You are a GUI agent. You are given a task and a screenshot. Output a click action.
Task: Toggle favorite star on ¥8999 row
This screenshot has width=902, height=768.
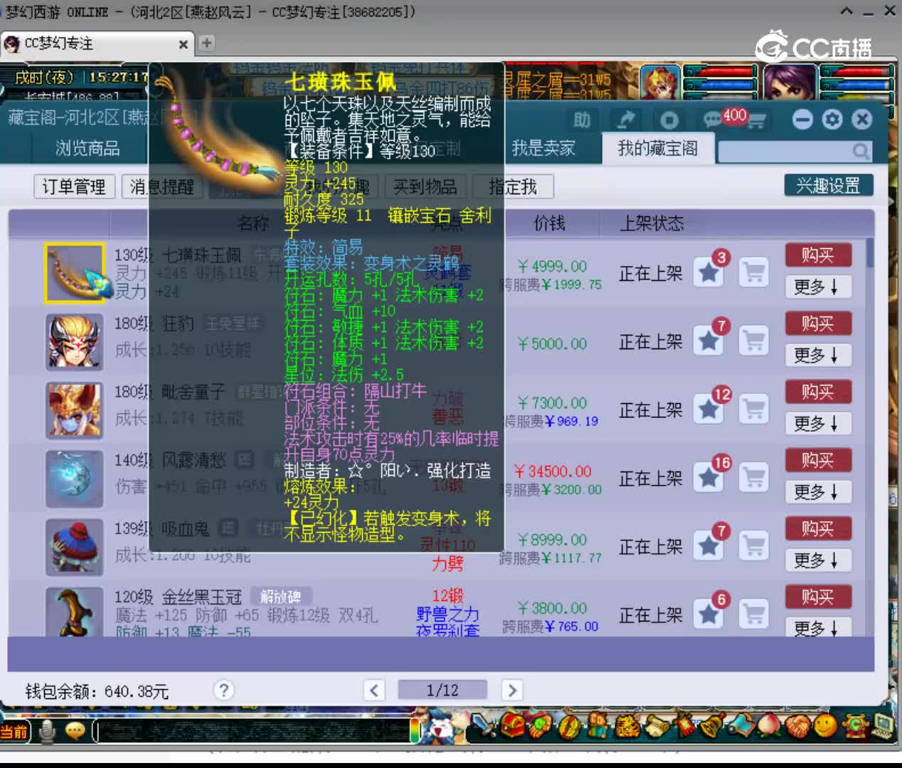click(709, 545)
